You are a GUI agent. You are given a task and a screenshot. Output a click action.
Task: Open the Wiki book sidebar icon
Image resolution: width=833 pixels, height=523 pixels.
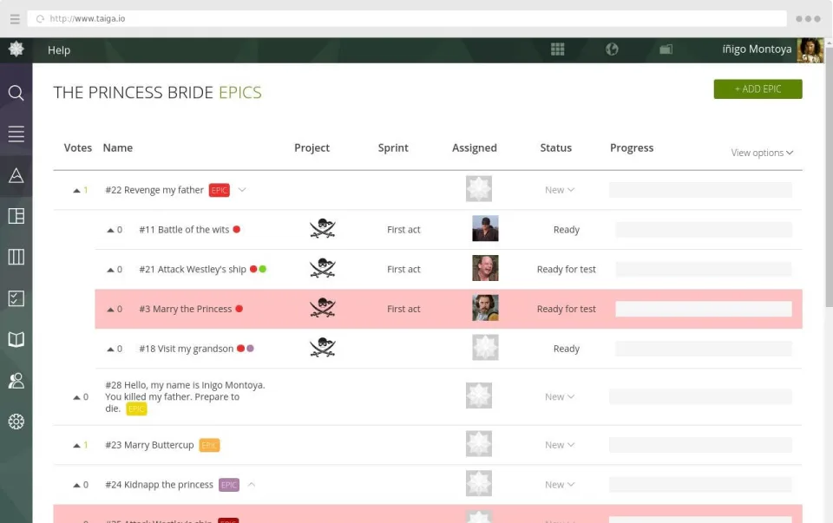(x=16, y=339)
